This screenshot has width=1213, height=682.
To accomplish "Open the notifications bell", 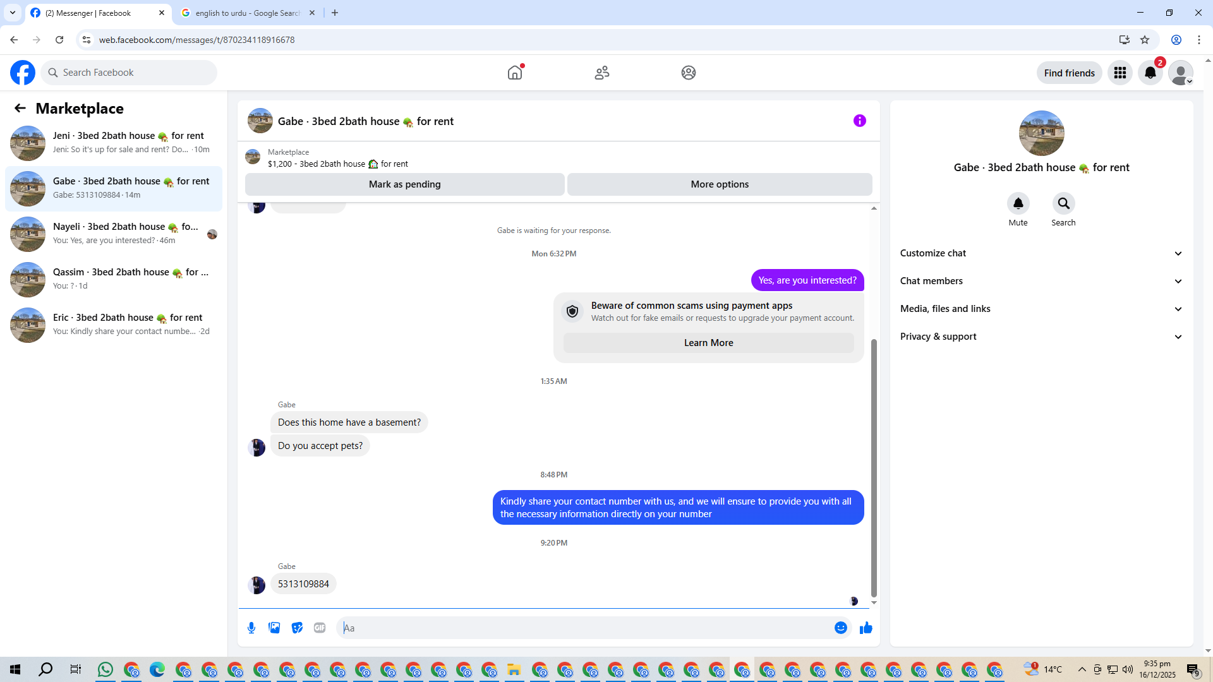I will (1150, 73).
